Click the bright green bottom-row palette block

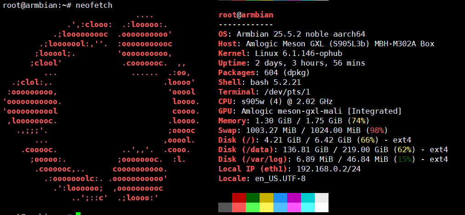pyautogui.click(x=253, y=207)
